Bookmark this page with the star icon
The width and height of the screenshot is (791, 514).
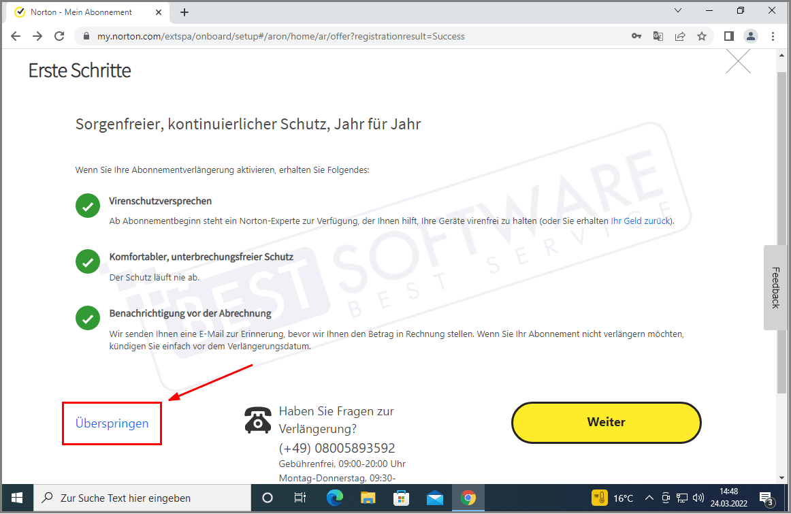tap(702, 36)
